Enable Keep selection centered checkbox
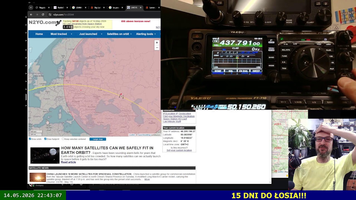The image size is (356, 200). (x=63, y=139)
